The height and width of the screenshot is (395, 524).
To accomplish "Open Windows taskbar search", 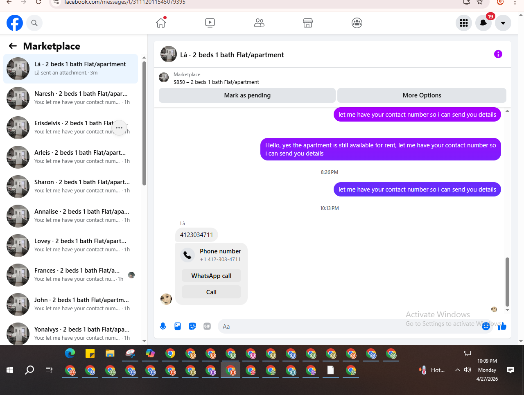I will [29, 370].
